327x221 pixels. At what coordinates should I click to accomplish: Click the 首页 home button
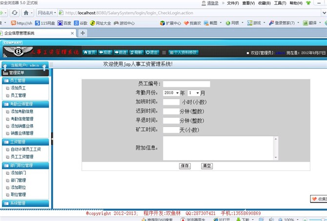pos(90,52)
